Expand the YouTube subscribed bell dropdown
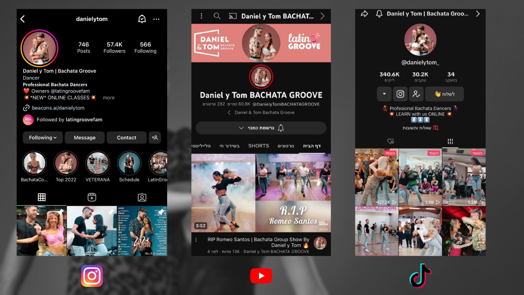 point(261,128)
